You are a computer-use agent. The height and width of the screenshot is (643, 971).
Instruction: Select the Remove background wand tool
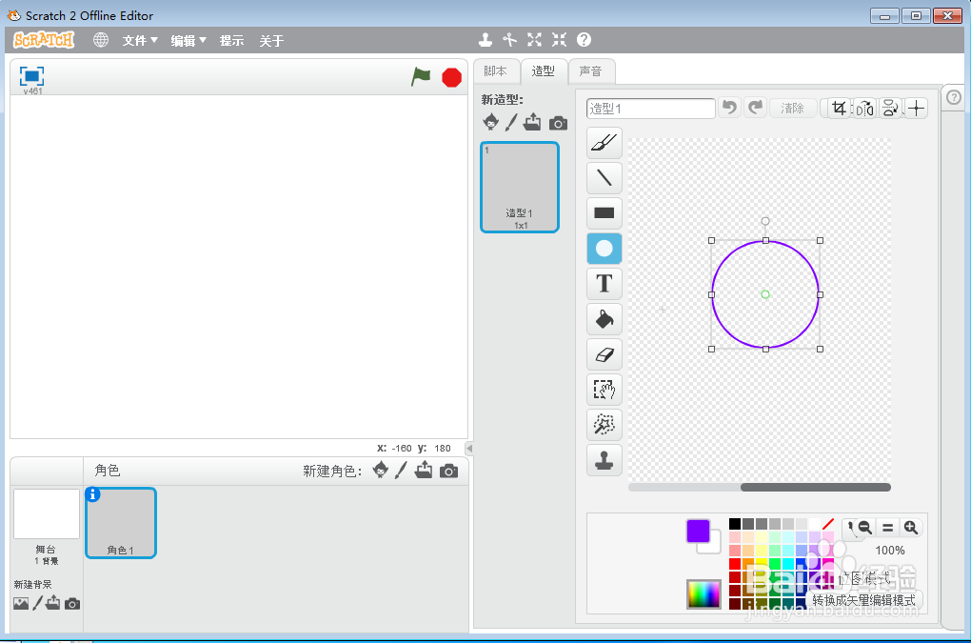coord(604,425)
